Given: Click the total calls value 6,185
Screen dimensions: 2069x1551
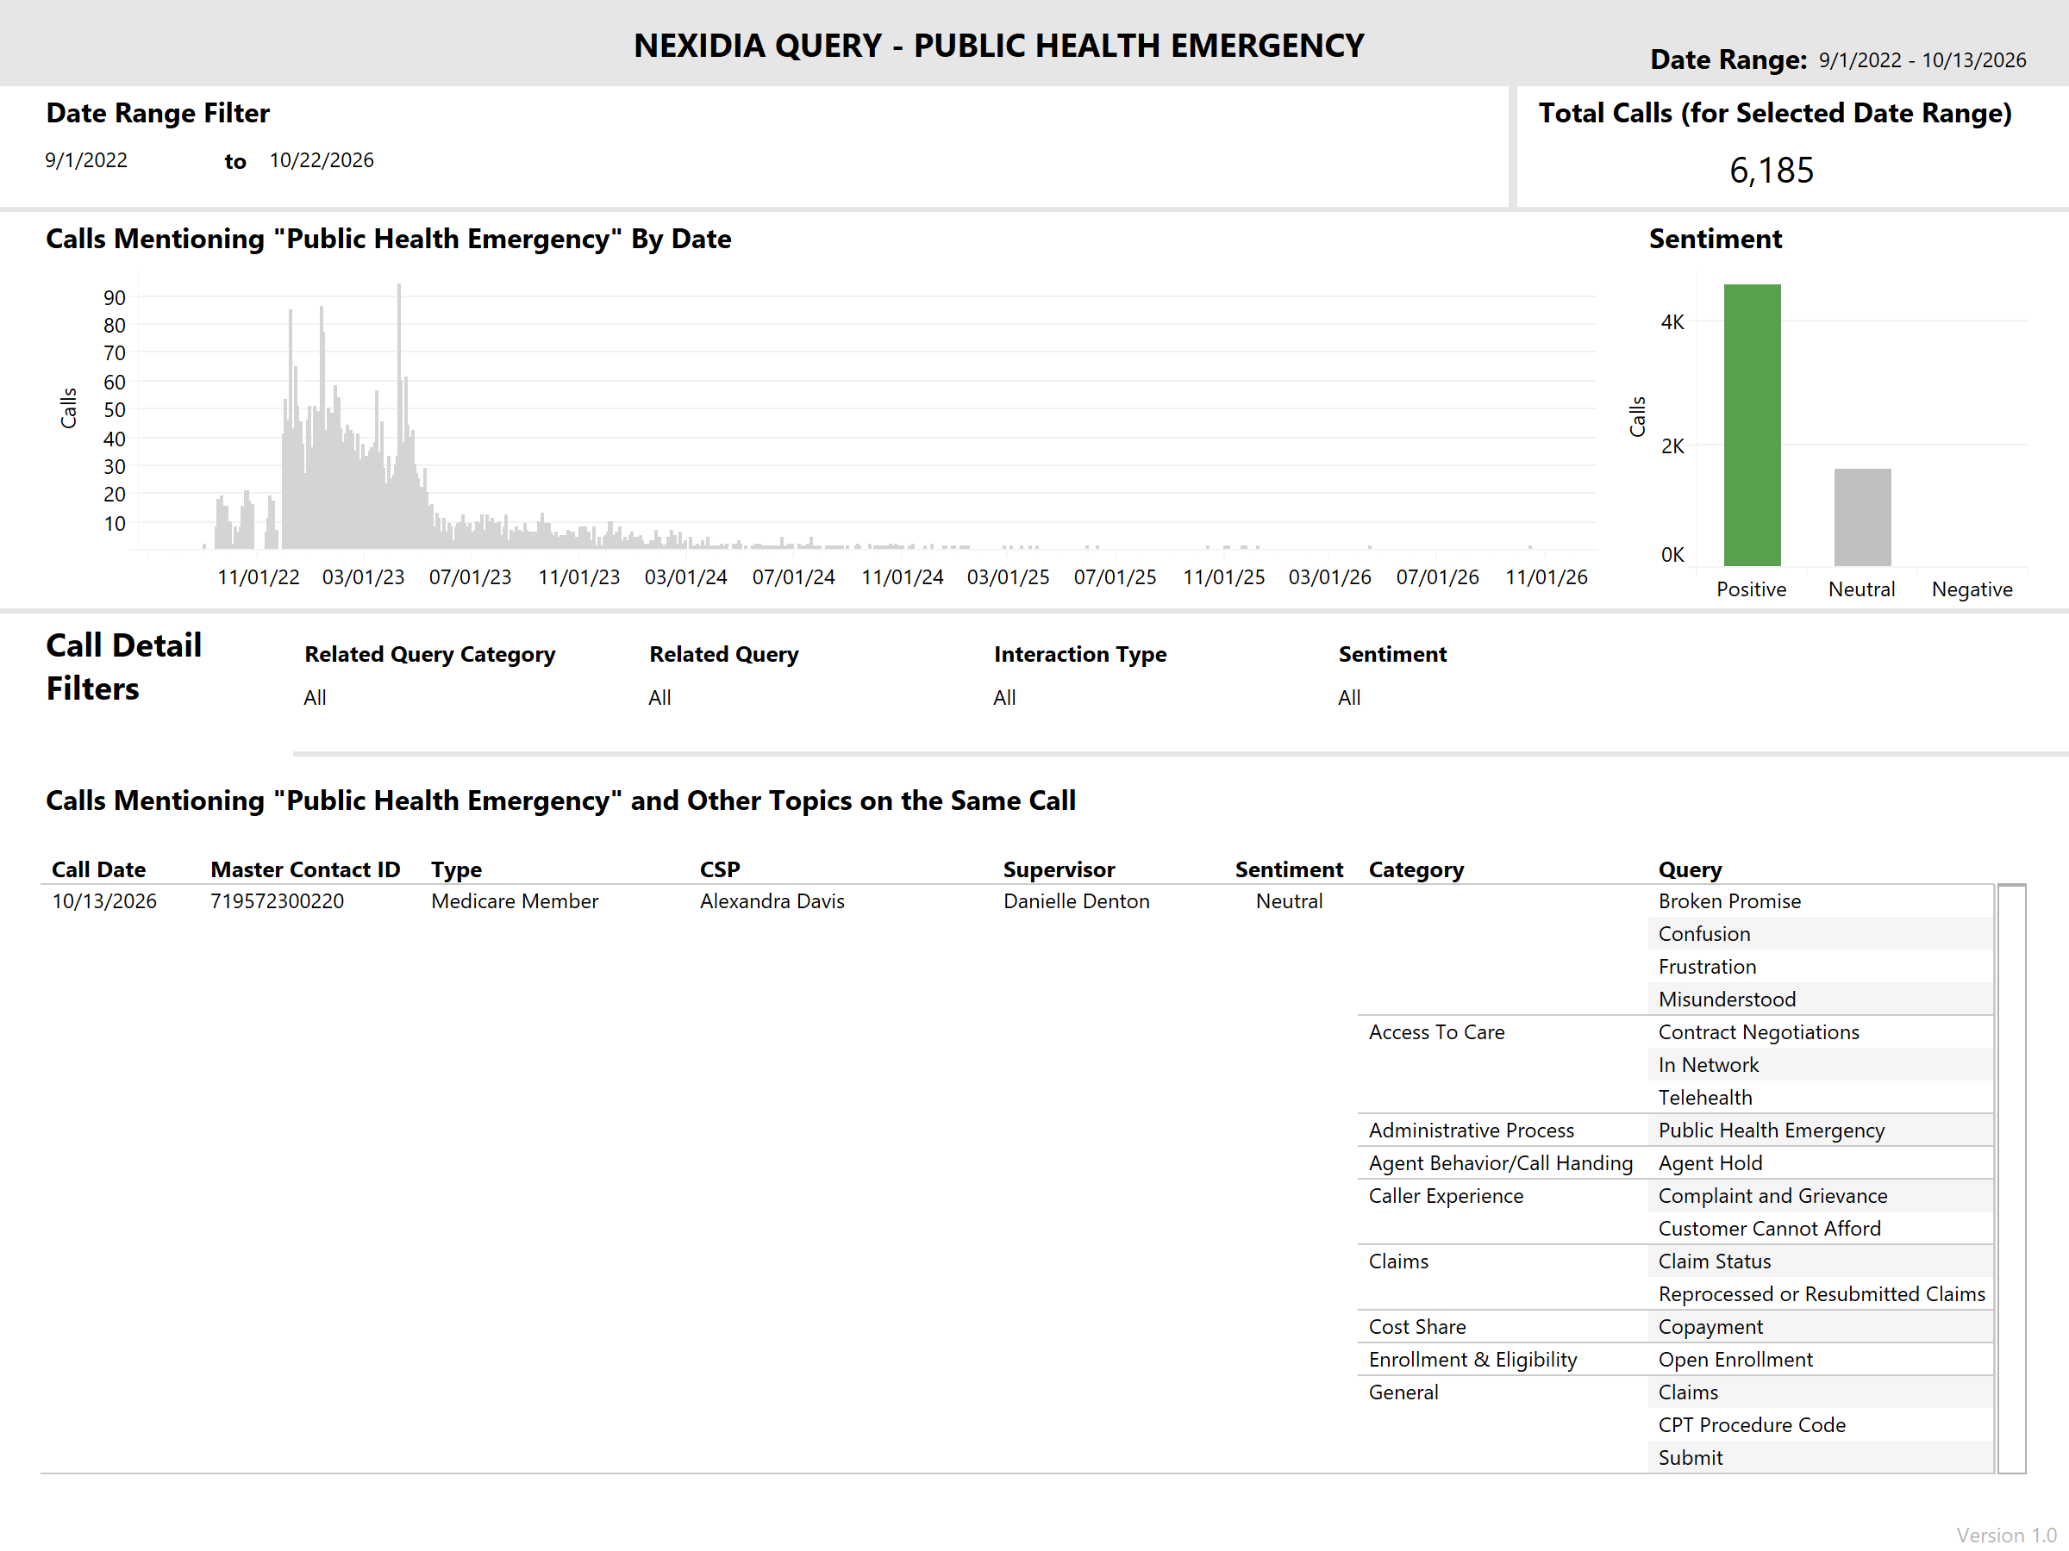Looking at the screenshot, I should [x=1771, y=170].
